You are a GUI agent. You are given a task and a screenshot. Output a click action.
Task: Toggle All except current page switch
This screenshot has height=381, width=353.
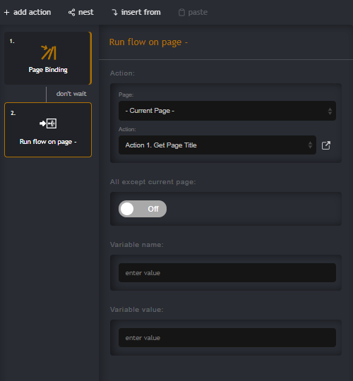tap(143, 209)
